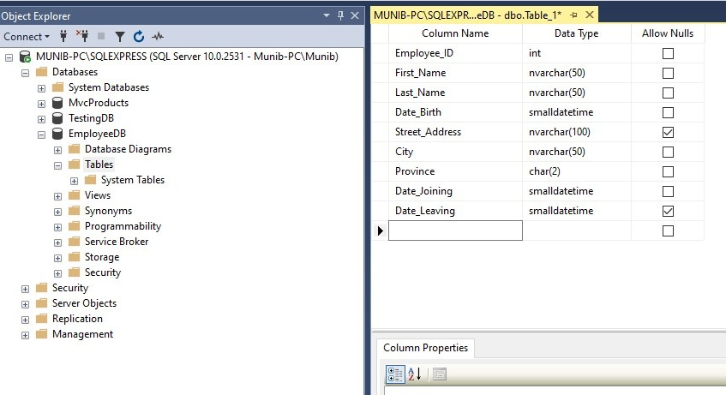This screenshot has width=726, height=395.
Task: Click the Date_Leaving column name cell
Action: 456,211
